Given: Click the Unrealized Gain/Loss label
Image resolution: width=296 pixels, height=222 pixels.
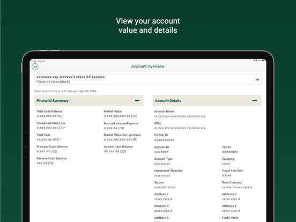Looking at the screenshot, I should click(x=51, y=123).
